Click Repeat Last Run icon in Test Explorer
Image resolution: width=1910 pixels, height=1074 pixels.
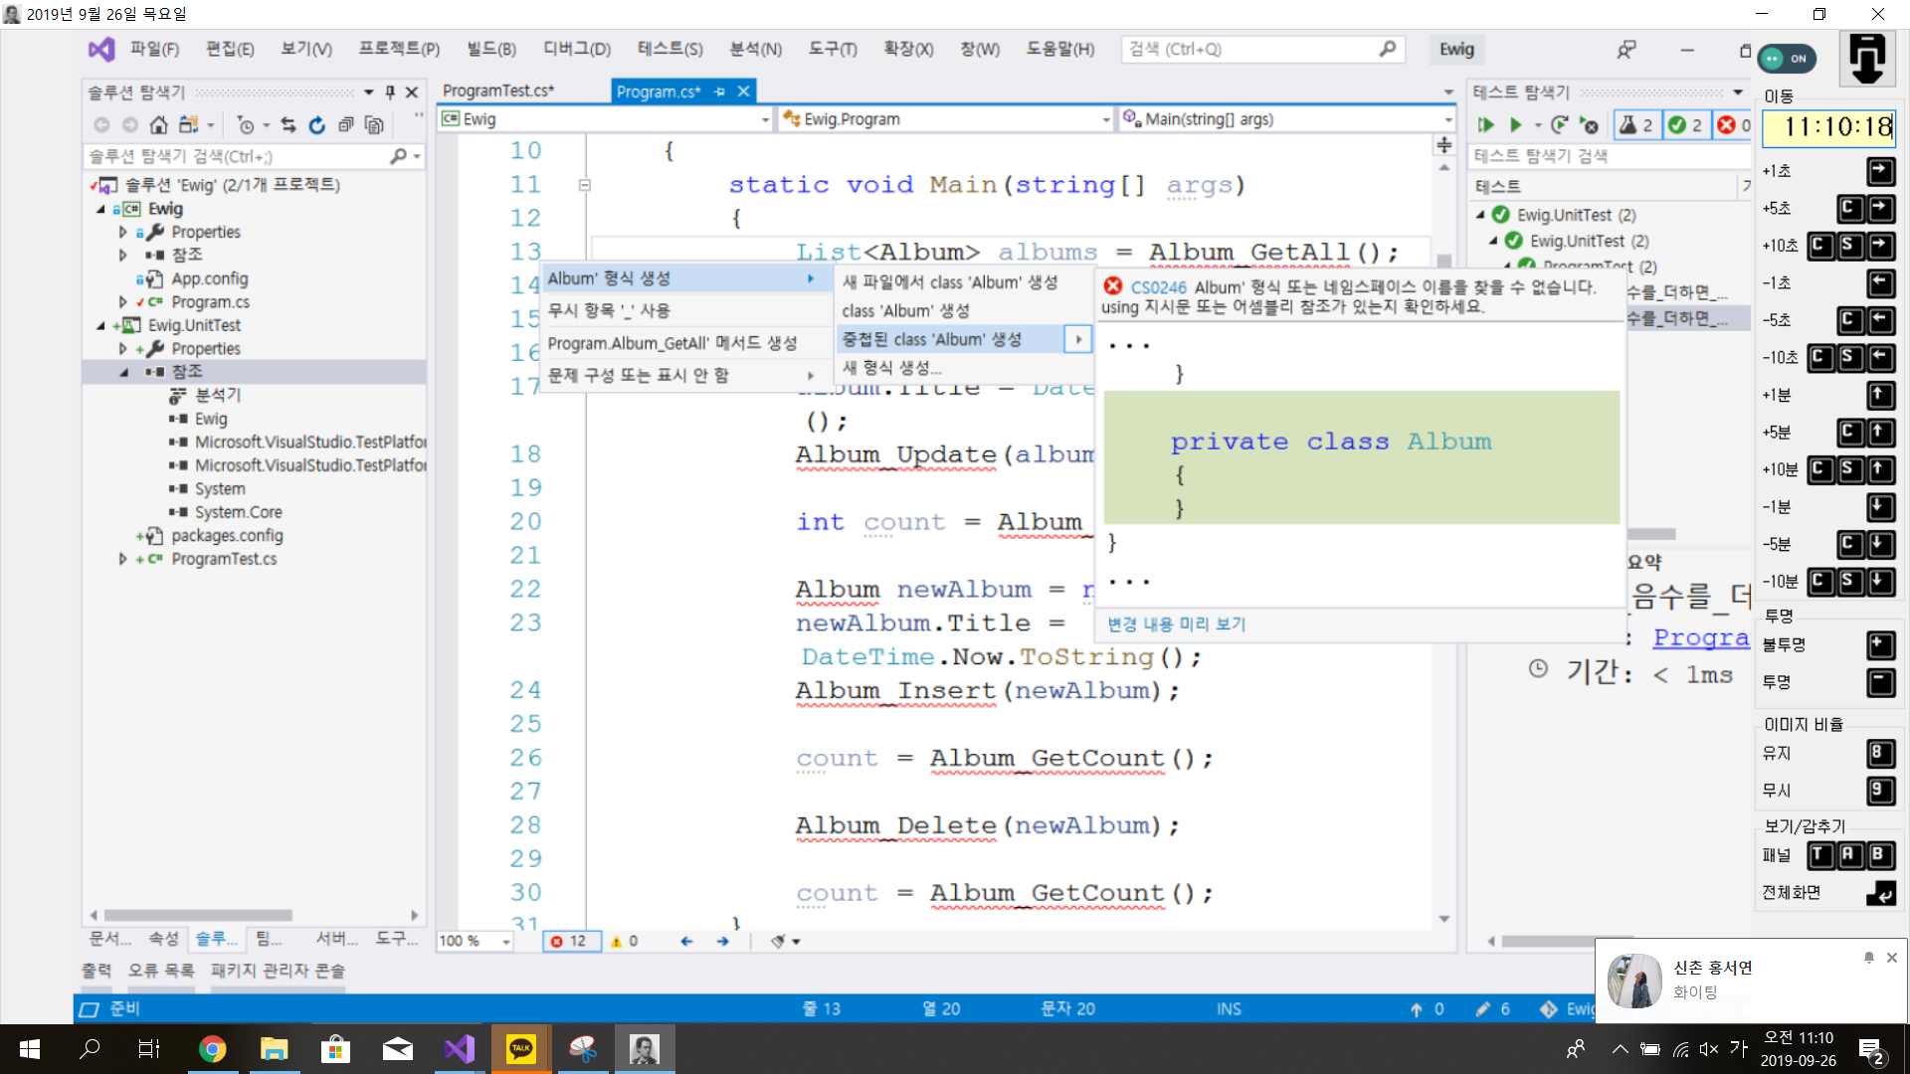(1559, 125)
